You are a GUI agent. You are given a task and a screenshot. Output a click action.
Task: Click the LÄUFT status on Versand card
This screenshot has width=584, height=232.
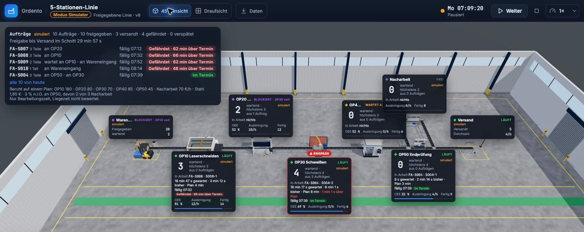[506, 120]
